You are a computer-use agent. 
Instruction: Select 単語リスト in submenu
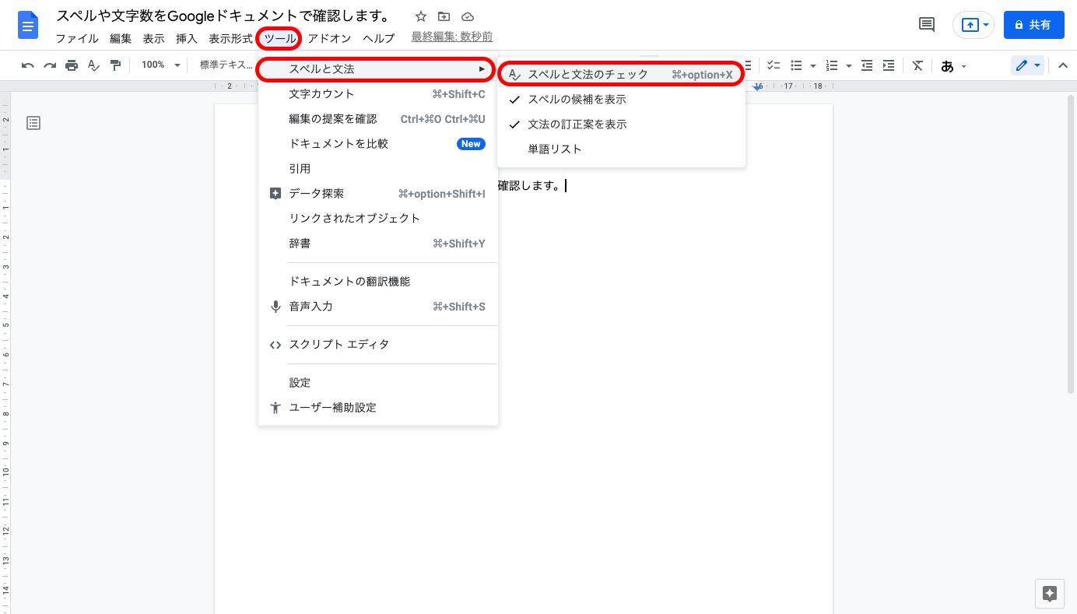621,149
